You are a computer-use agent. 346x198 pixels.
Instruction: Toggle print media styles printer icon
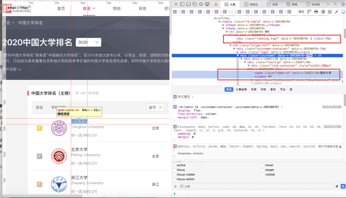[316, 12]
